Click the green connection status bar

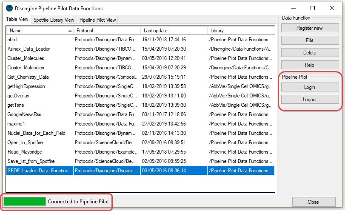tap(25, 202)
